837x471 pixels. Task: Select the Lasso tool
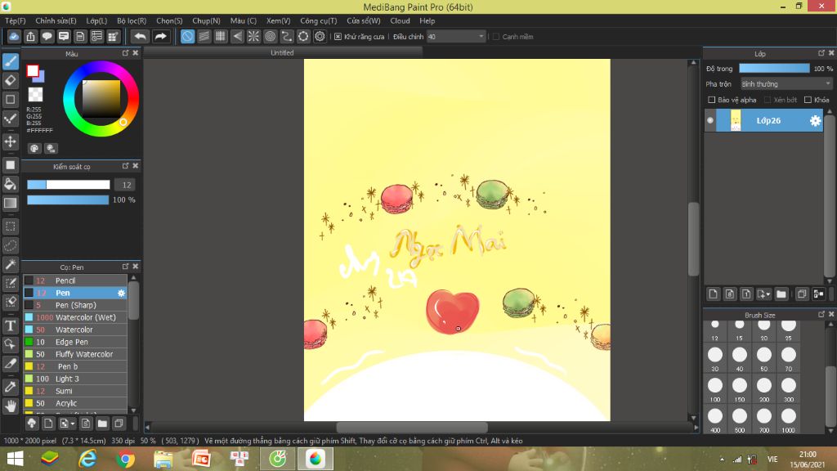[x=10, y=245]
